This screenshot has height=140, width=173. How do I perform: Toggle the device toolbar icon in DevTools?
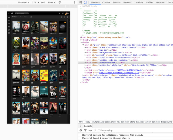(x=85, y=2)
